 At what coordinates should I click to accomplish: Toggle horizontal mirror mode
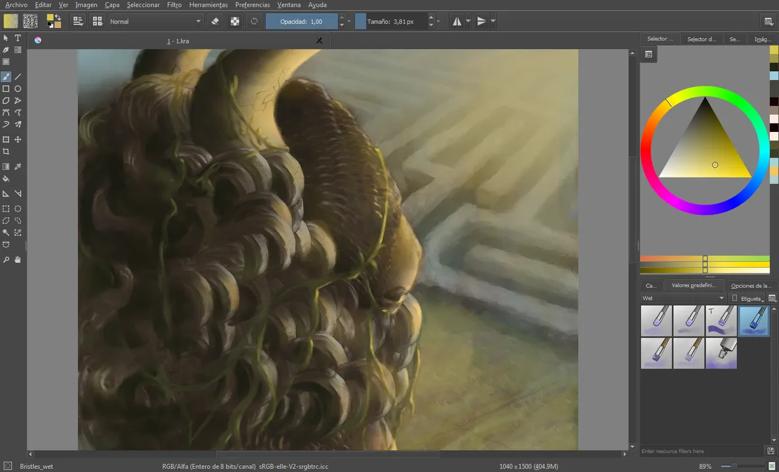click(x=457, y=21)
